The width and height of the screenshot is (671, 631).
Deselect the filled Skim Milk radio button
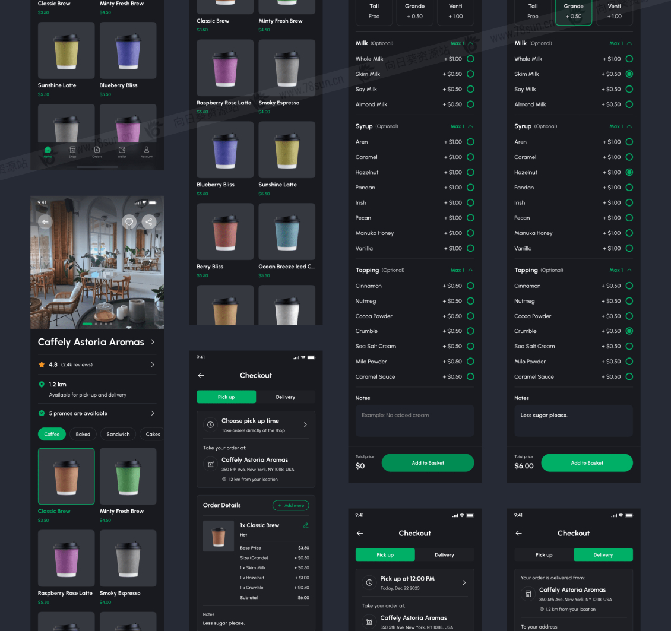(x=629, y=74)
